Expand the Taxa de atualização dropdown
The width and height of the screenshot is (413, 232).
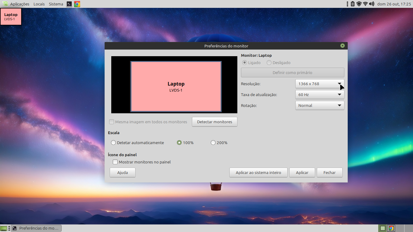(320, 95)
